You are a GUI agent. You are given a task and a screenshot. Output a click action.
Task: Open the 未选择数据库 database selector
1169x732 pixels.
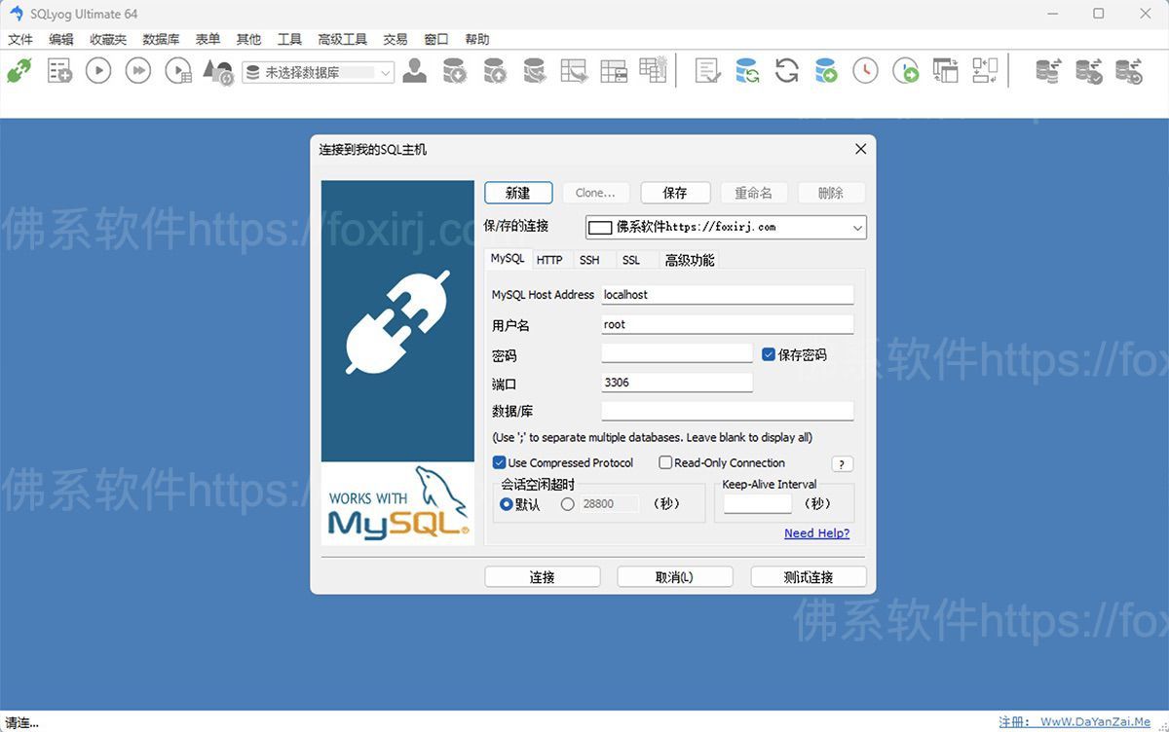pyautogui.click(x=384, y=72)
